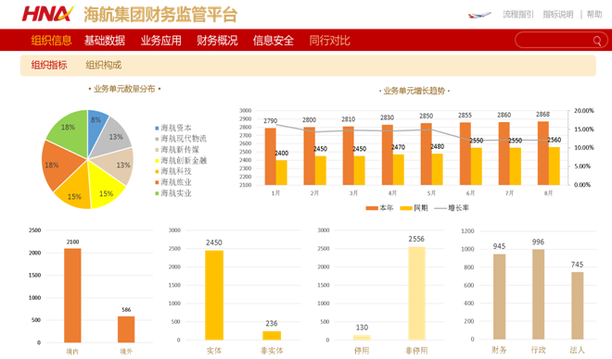Click the HNA logo
Image resolution: width=612 pixels, height=359 pixels.
click(47, 14)
